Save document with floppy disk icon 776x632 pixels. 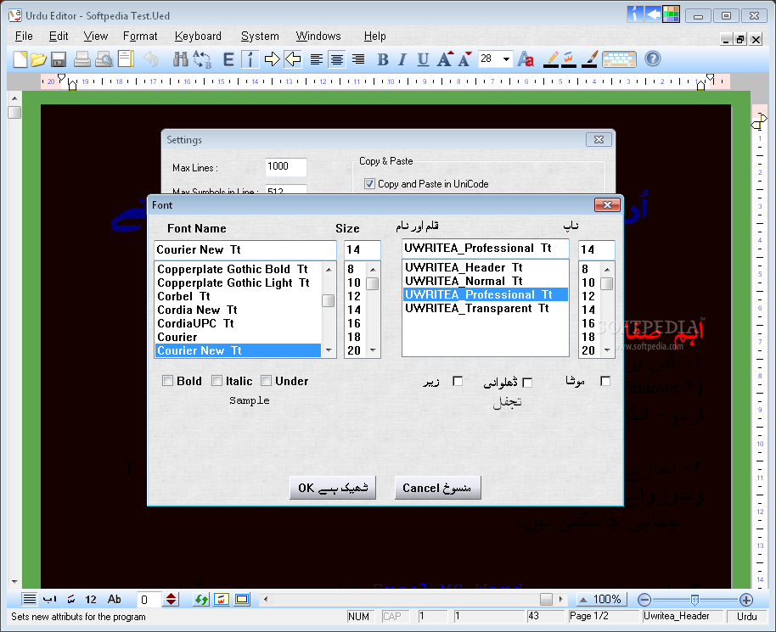point(59,59)
